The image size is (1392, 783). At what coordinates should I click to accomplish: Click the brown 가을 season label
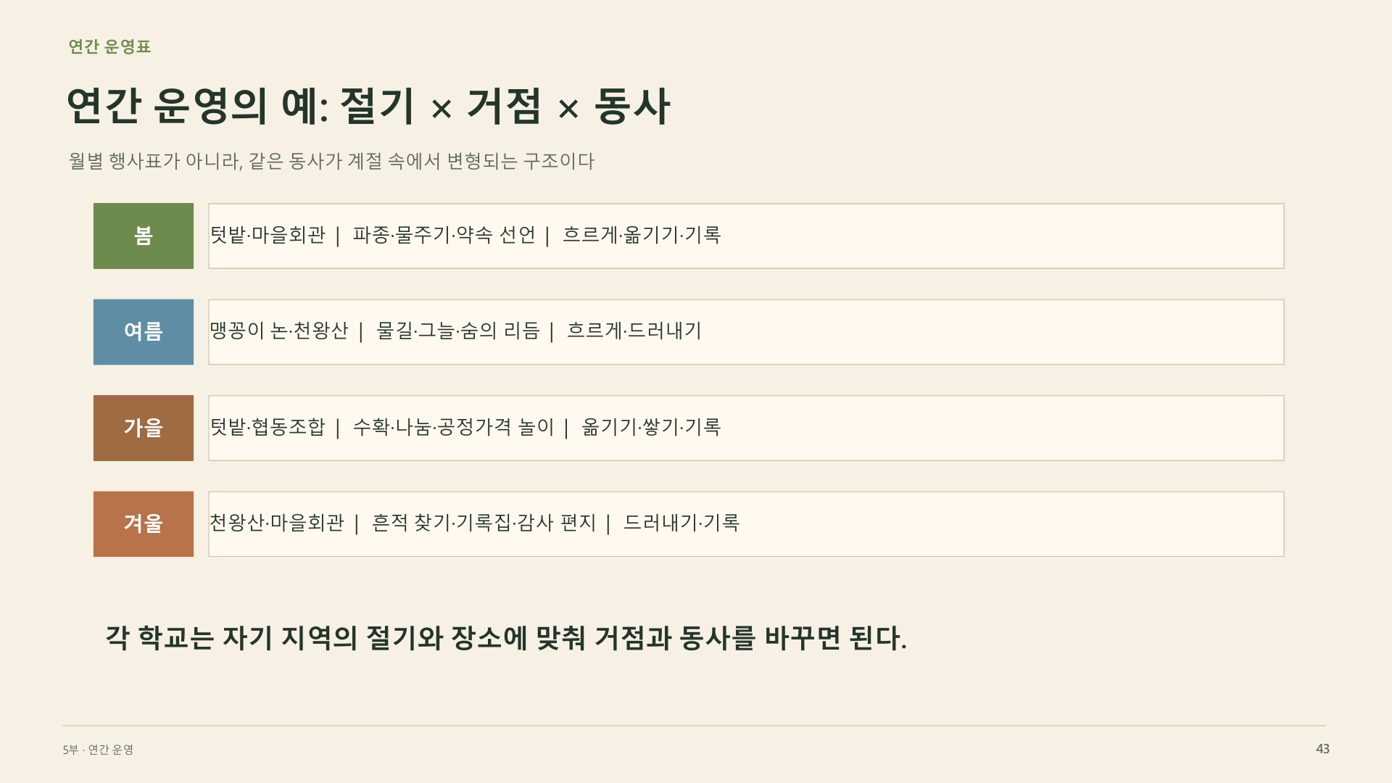tap(144, 428)
